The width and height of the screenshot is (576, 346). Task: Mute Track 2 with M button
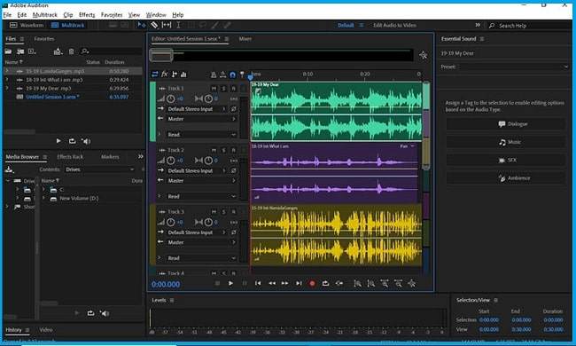[214, 151]
